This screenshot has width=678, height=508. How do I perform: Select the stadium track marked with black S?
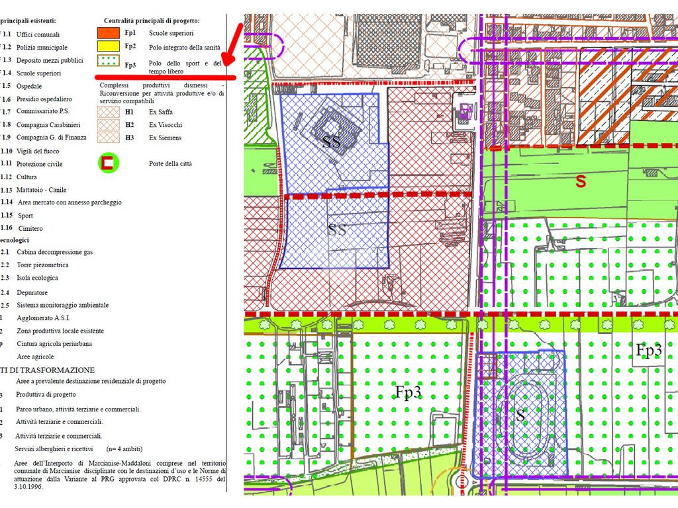tap(522, 413)
